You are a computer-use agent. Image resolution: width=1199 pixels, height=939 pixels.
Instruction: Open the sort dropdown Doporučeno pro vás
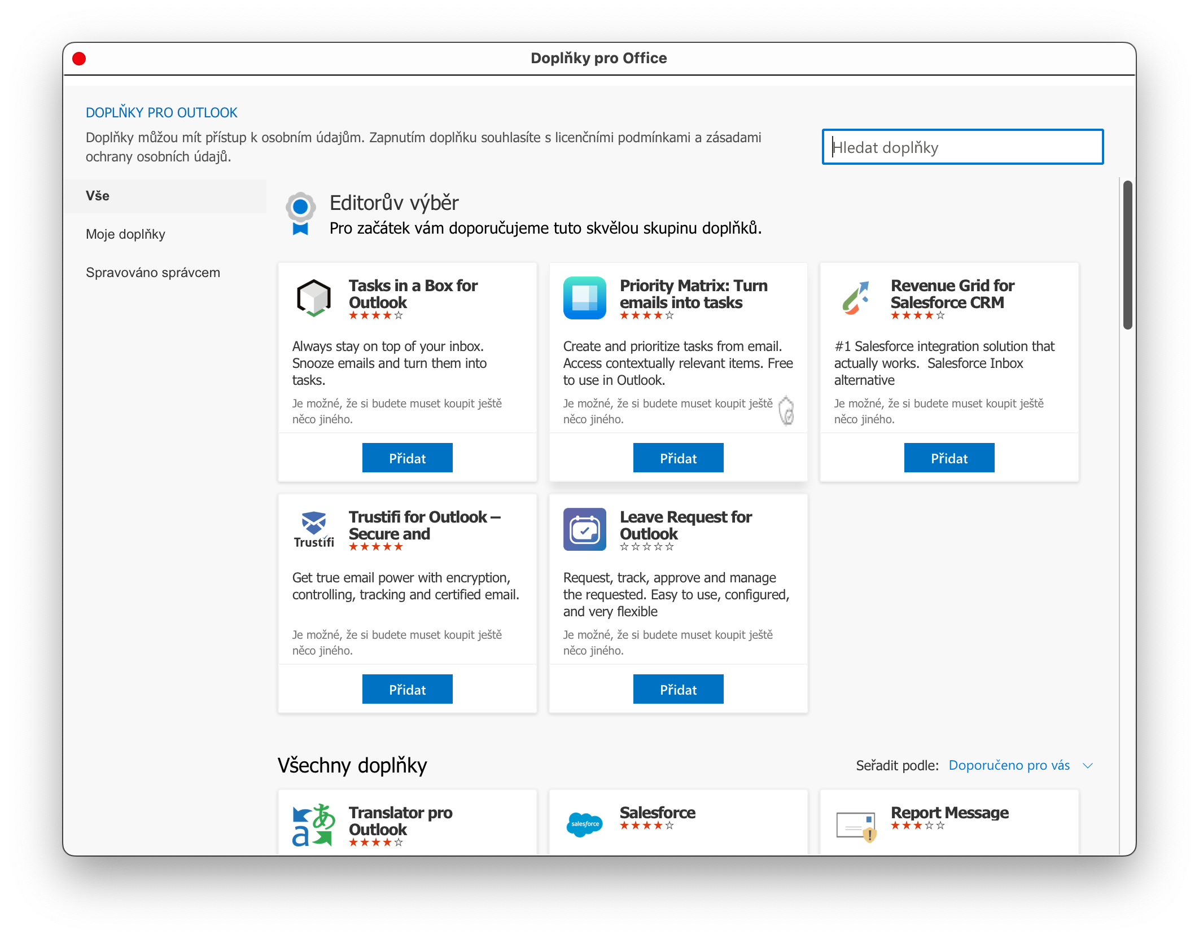pos(1009,765)
